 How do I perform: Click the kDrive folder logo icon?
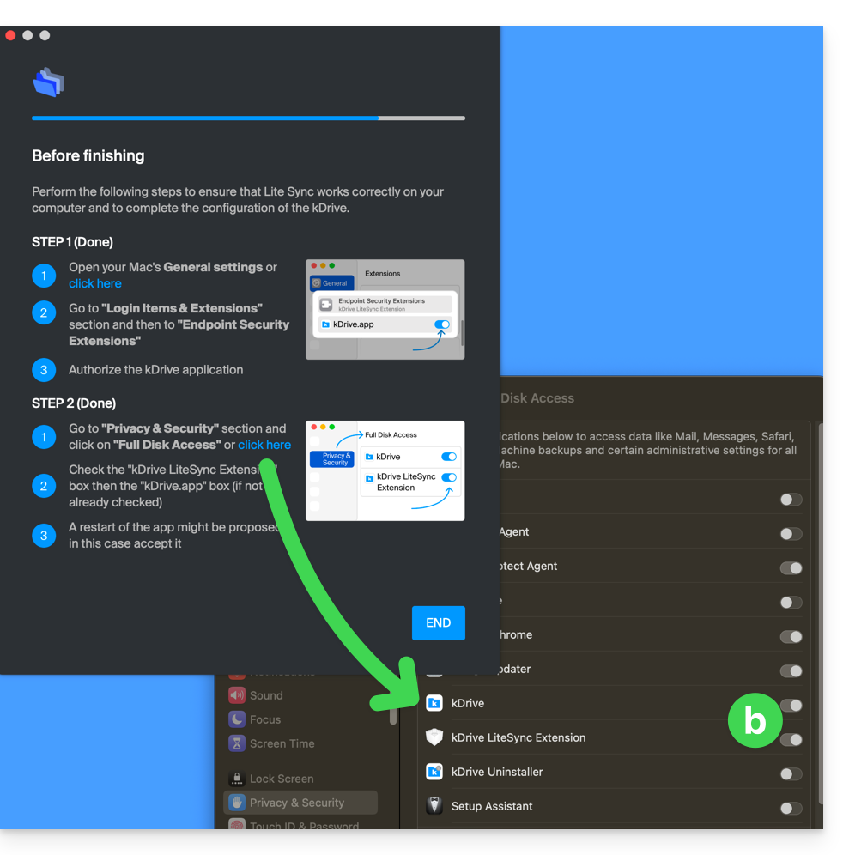pos(49,82)
